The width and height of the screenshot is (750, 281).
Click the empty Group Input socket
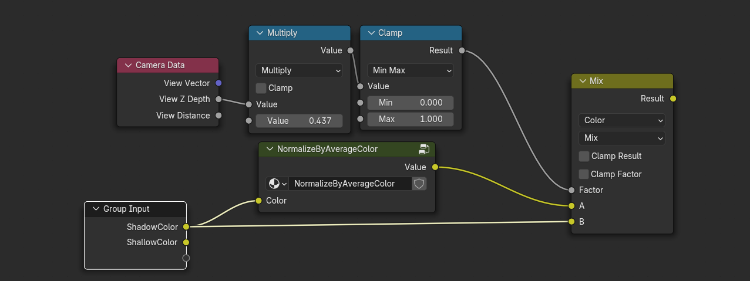pyautogui.click(x=186, y=258)
